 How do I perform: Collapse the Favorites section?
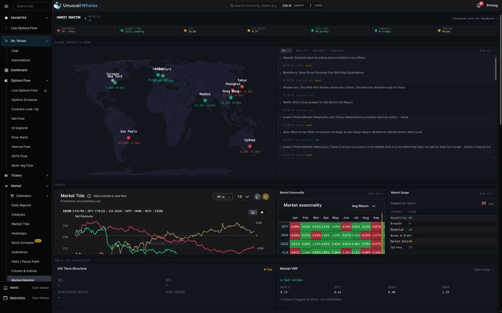tap(47, 18)
